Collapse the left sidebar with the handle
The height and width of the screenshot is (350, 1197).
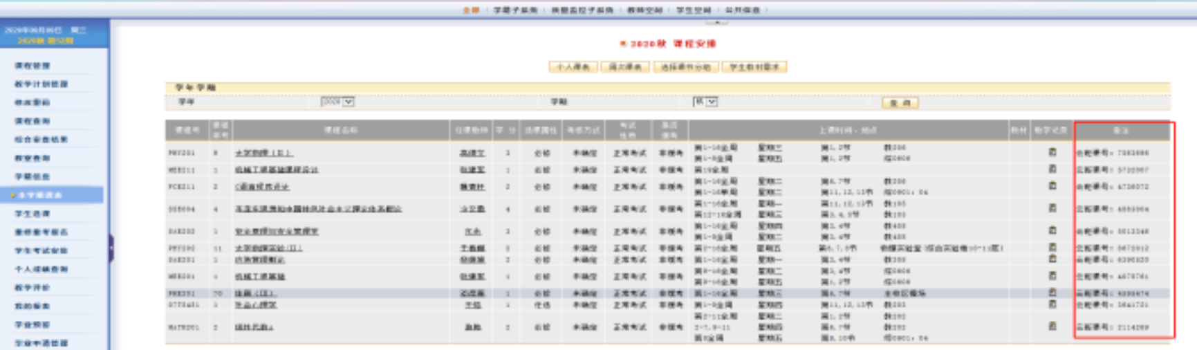[111, 248]
